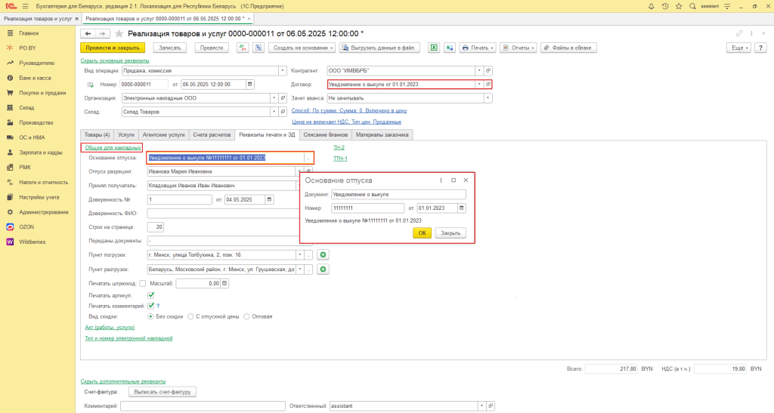Open dialog options three-dot menu
The image size is (774, 413).
pos(441,180)
